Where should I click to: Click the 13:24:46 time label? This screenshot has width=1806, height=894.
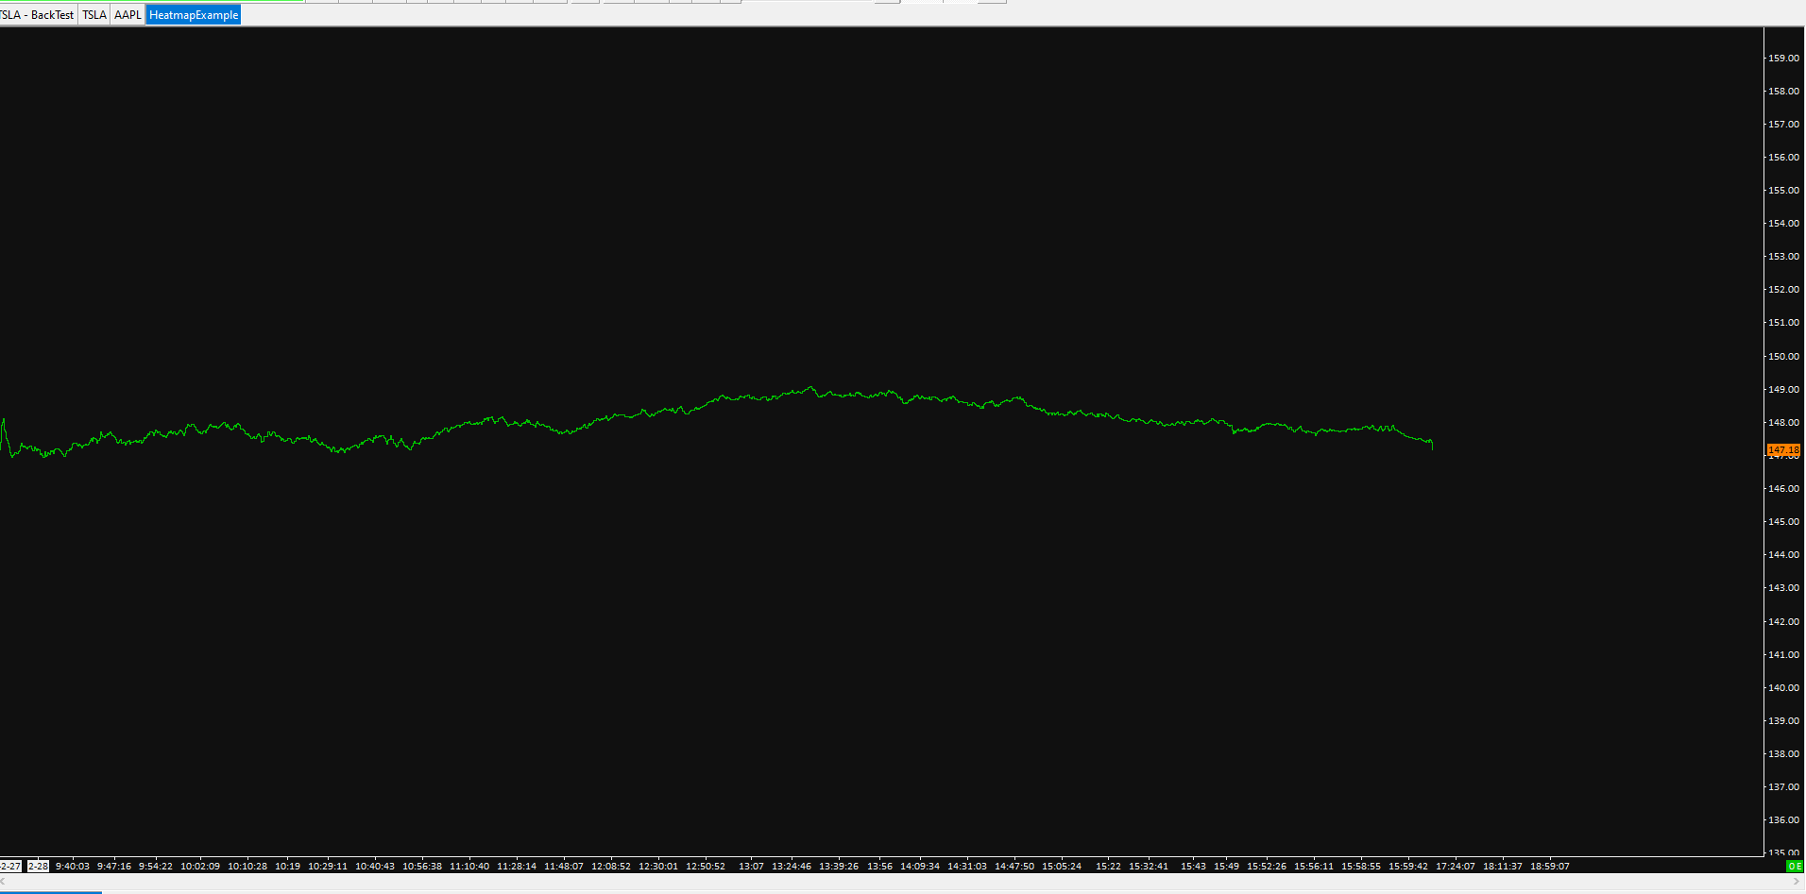tap(792, 867)
